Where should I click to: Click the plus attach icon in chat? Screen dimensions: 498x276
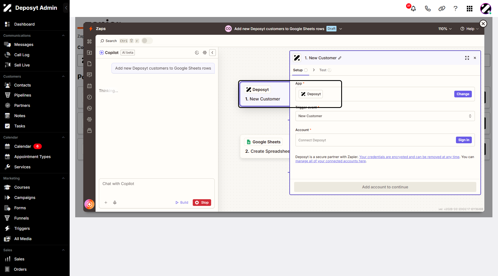coord(106,203)
